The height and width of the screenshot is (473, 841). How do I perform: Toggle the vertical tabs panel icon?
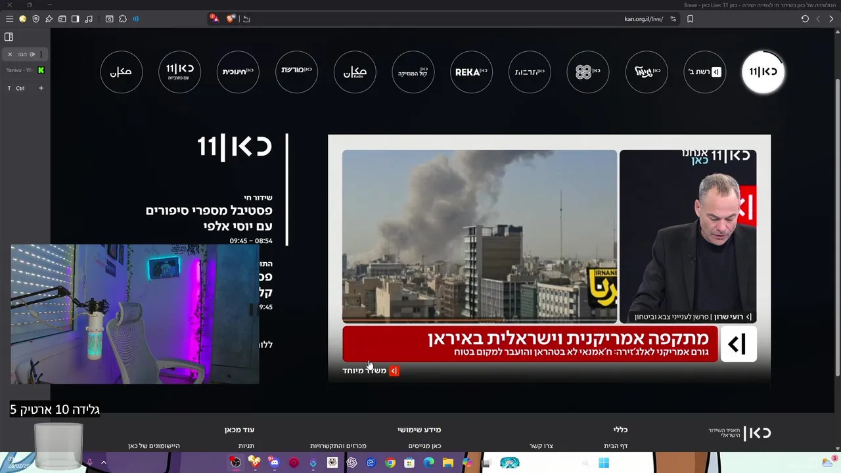[9, 37]
